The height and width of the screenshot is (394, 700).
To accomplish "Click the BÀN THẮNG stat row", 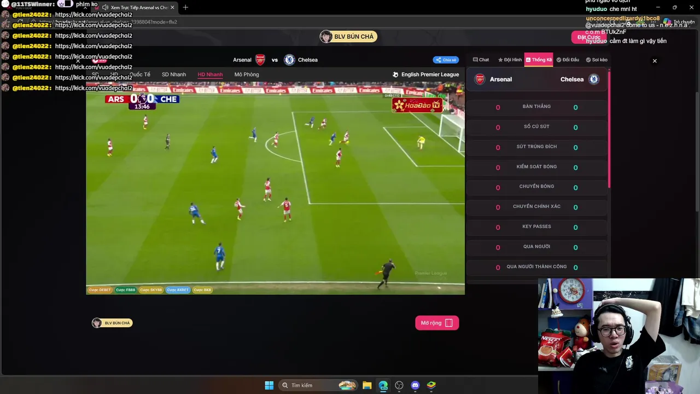I will click(536, 107).
